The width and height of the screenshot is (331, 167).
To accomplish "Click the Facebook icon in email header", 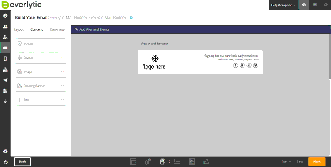I will pos(235,65).
